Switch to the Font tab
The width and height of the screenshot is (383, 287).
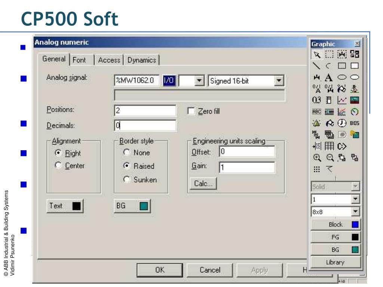point(79,60)
